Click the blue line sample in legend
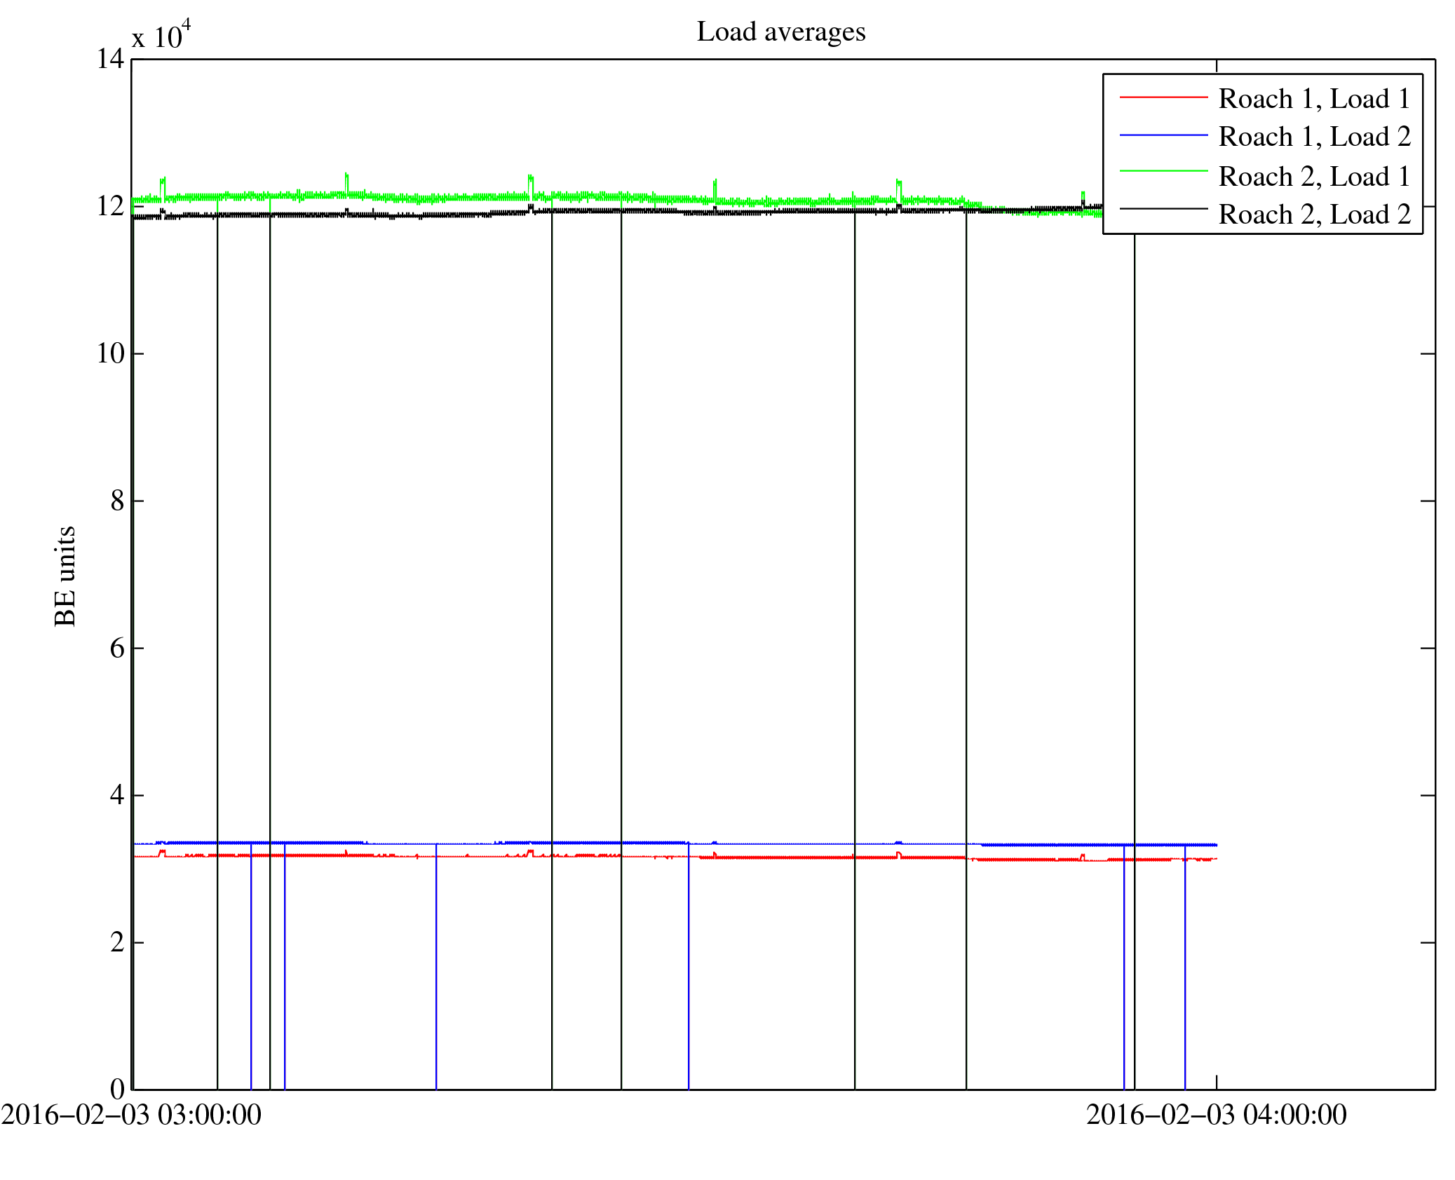 (x=1163, y=135)
